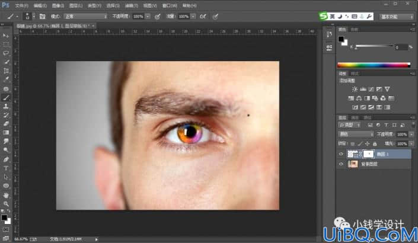418x243 pixels.
Task: Add a Levels adjustment
Action: [x=363, y=89]
